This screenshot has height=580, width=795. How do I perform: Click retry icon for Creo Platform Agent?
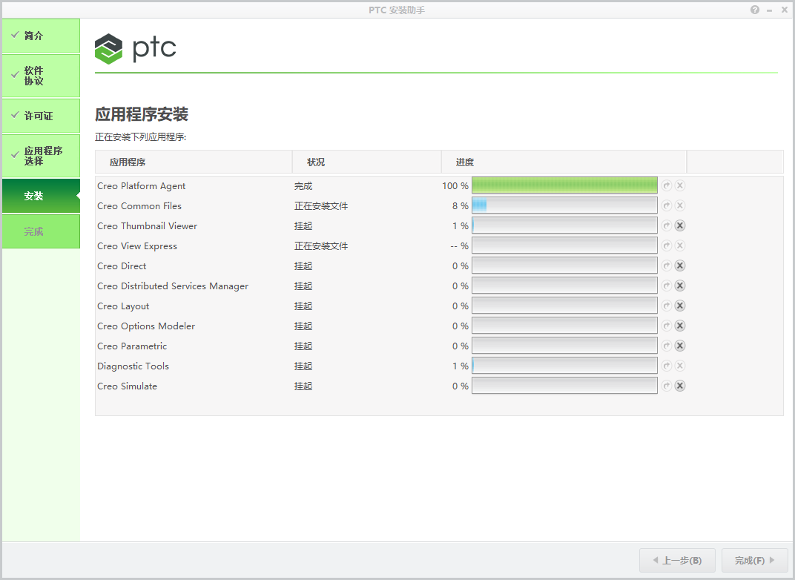tap(667, 185)
